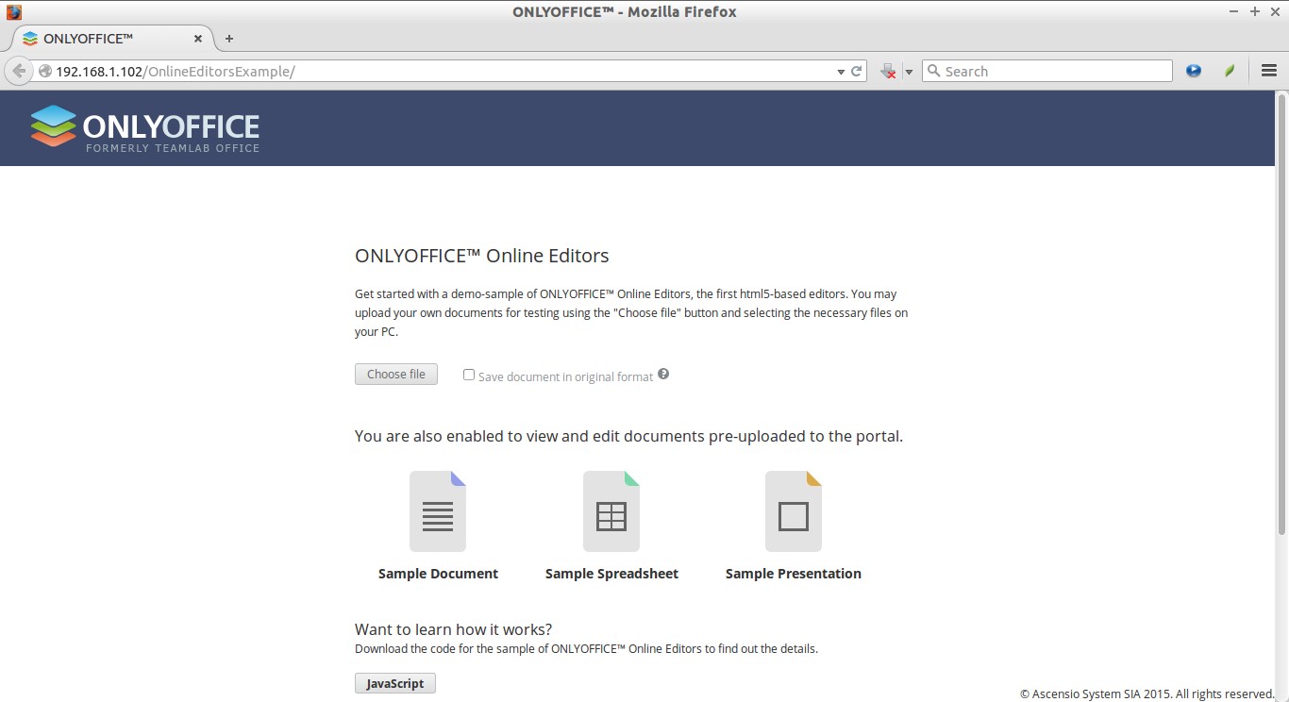Open the URL history dropdown arrow

[841, 72]
